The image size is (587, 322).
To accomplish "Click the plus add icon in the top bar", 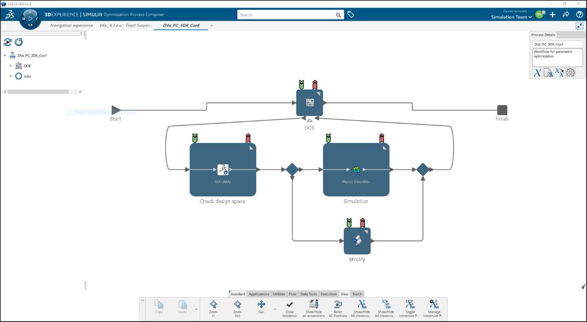I will [x=553, y=15].
